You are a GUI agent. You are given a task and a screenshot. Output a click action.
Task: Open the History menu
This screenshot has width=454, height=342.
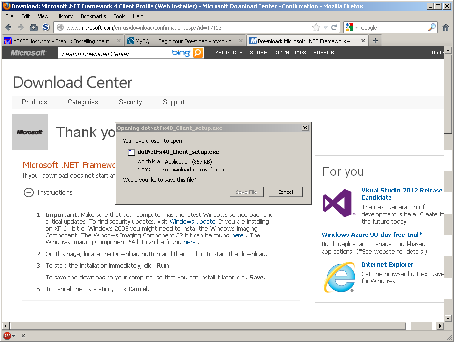click(x=65, y=16)
